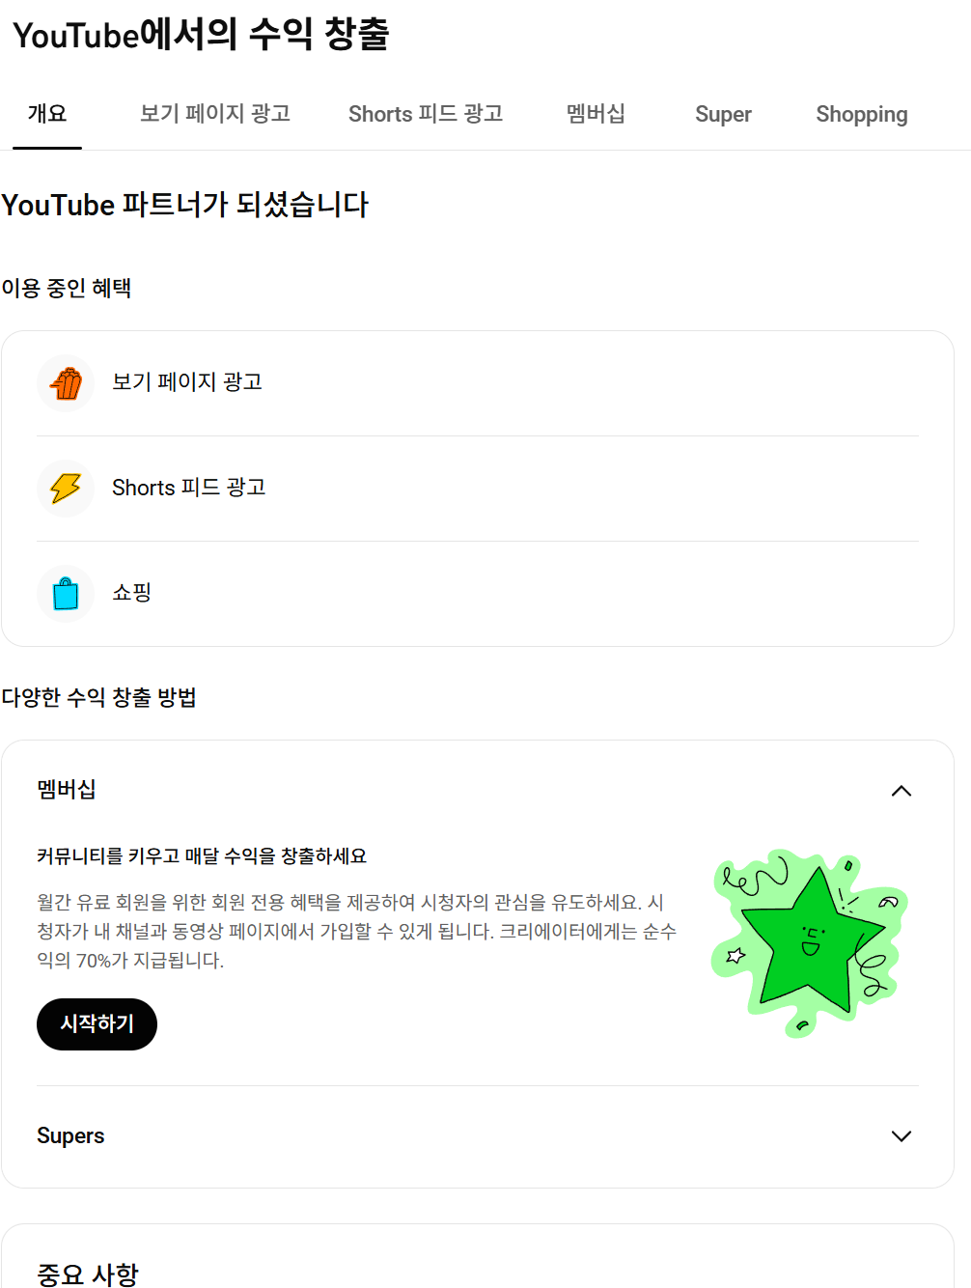Screen dimensions: 971x1288
Task: Expand the Supers section chevron
Action: pyautogui.click(x=902, y=1136)
